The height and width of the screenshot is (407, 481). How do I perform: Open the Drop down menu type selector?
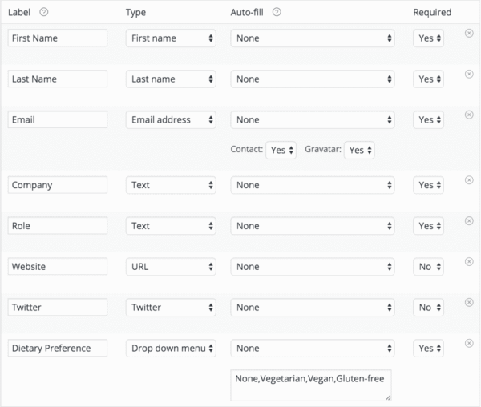click(x=171, y=348)
